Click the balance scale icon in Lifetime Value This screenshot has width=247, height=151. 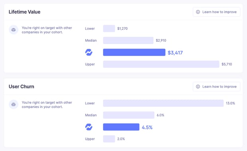click(x=14, y=30)
